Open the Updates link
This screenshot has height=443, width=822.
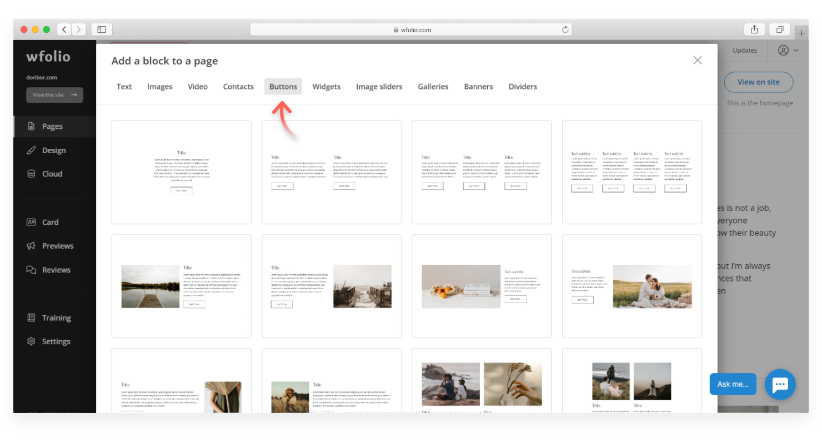click(x=745, y=51)
